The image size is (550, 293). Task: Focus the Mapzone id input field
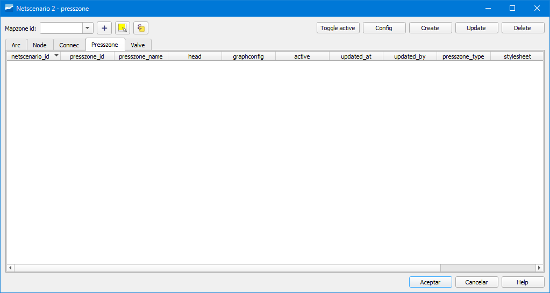coord(61,28)
